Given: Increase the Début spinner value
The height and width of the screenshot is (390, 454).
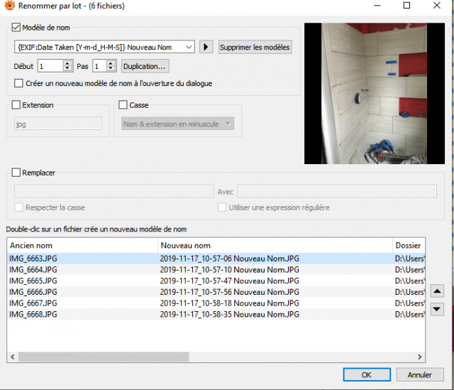Looking at the screenshot, I should point(67,63).
